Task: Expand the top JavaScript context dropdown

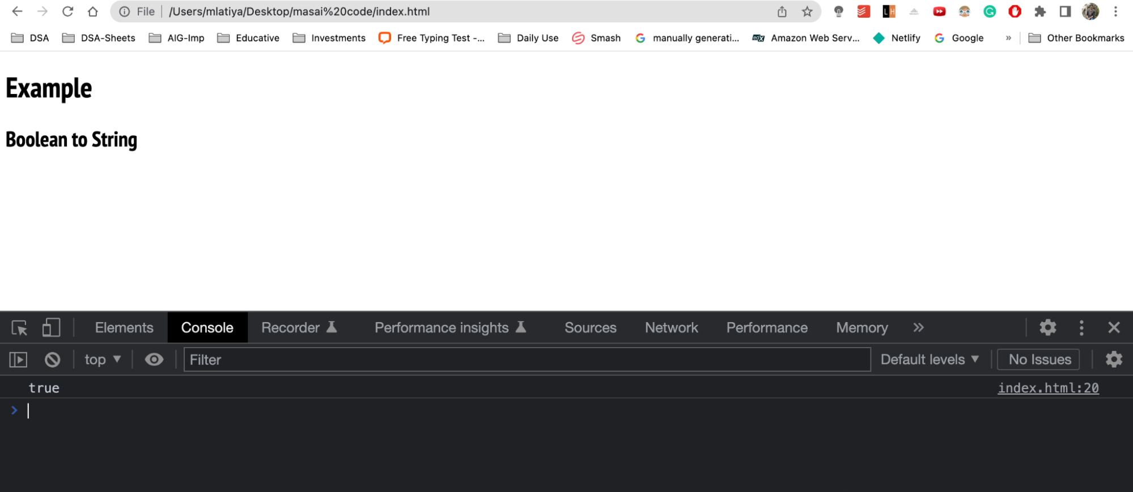Action: tap(103, 360)
